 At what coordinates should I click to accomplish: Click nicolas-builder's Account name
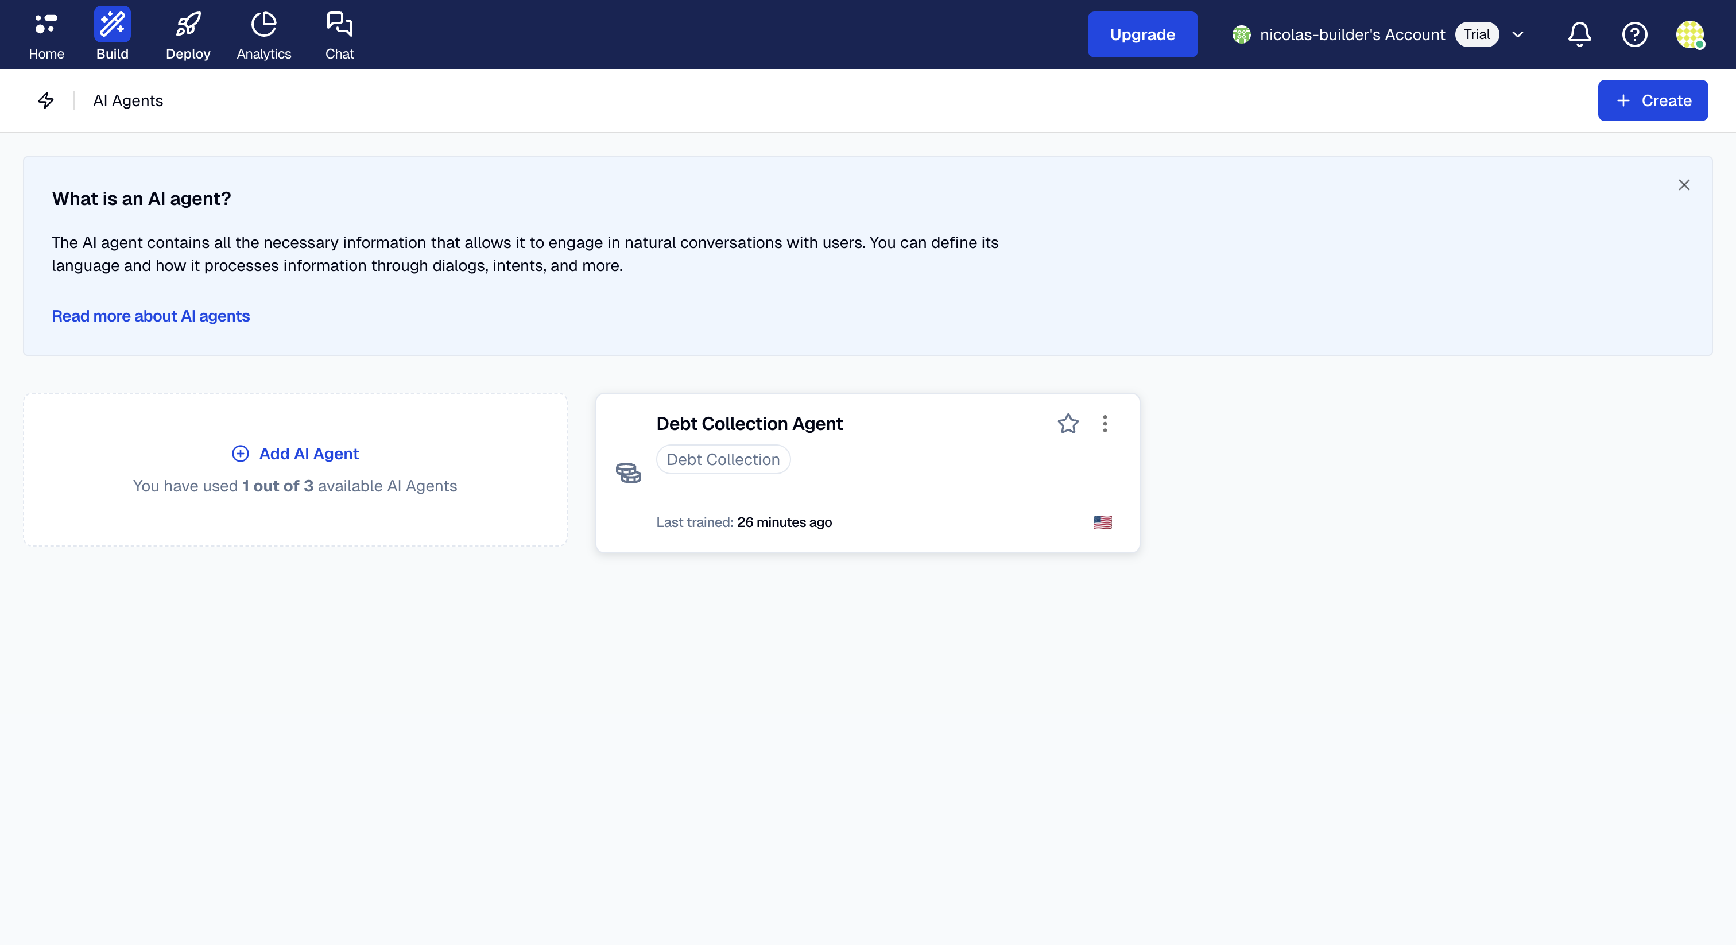[1352, 34]
